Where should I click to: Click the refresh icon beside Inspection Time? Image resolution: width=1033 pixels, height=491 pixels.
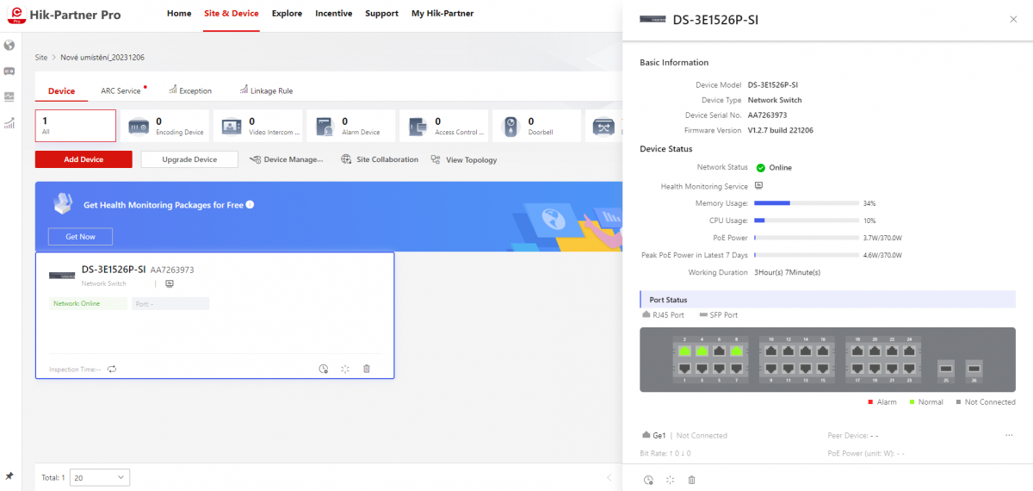(x=112, y=369)
